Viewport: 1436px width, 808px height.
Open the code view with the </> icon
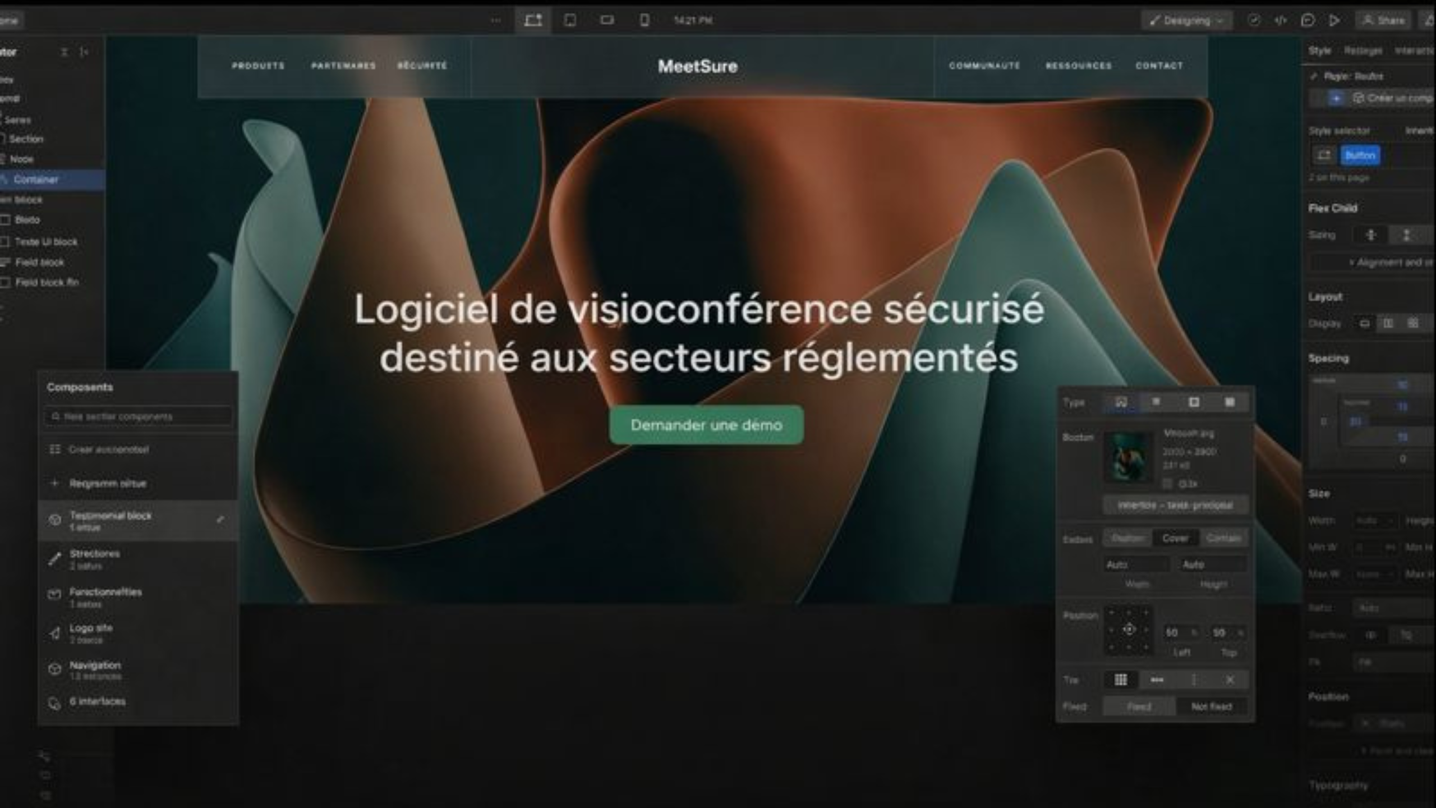(1280, 21)
